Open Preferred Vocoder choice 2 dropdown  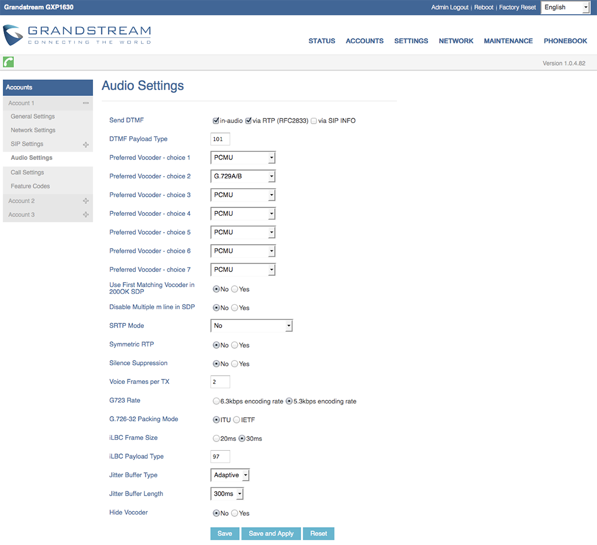[243, 176]
